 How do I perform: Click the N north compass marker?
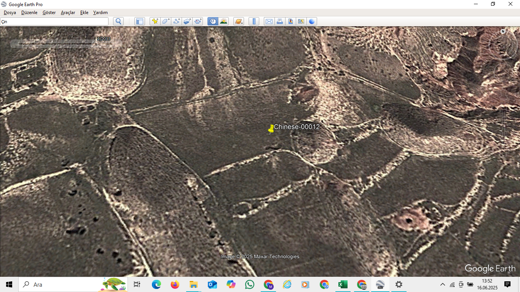click(503, 32)
